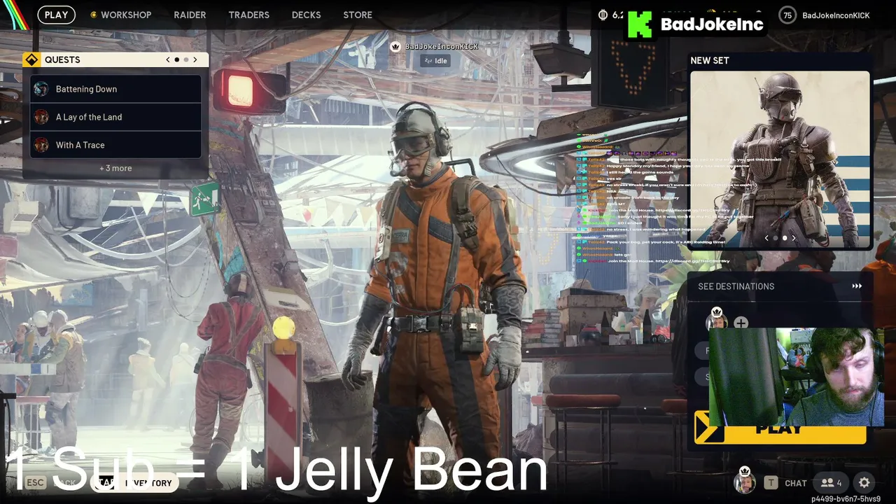Click the triple-arrow icon beside See Destinations
The width and height of the screenshot is (896, 504).
[857, 286]
